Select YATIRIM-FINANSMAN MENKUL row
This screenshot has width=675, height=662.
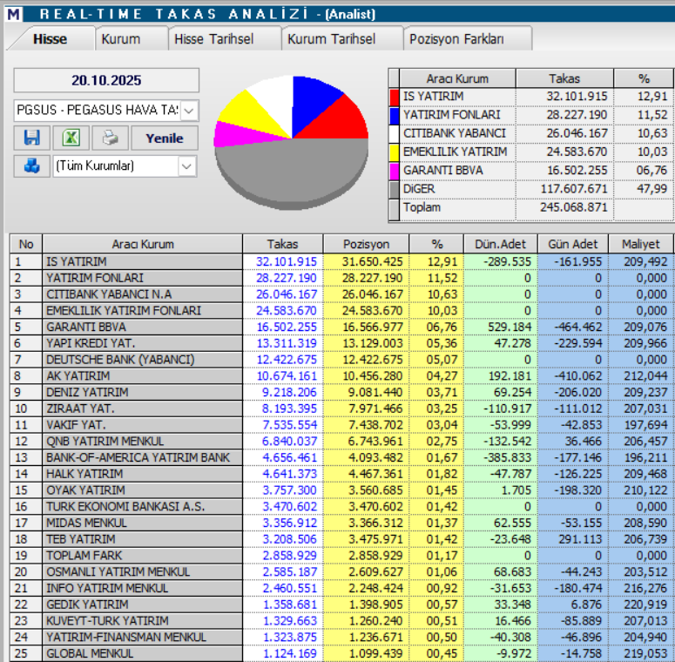341,638
